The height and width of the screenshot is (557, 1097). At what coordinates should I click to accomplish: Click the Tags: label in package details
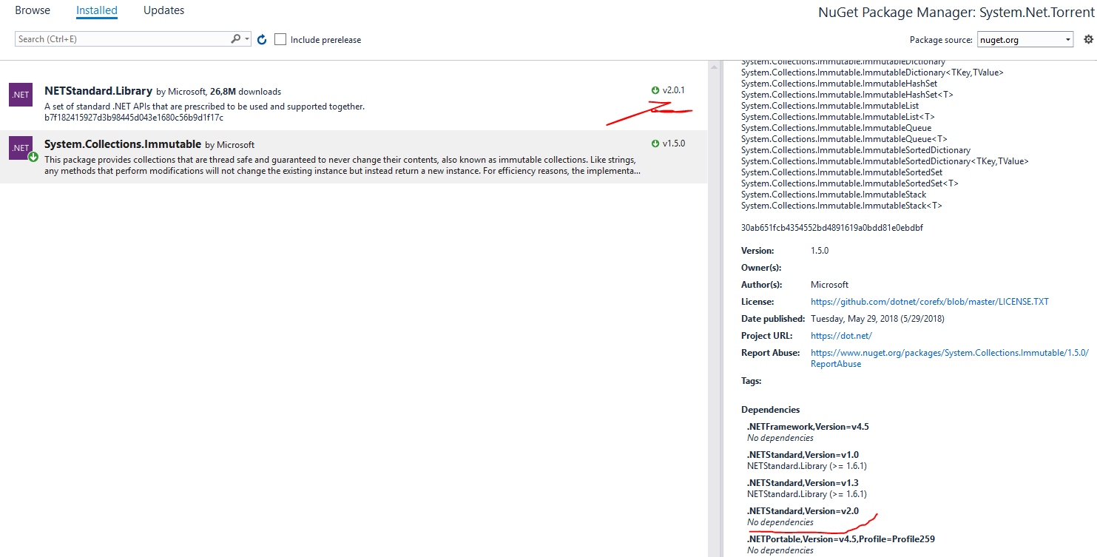pyautogui.click(x=752, y=382)
